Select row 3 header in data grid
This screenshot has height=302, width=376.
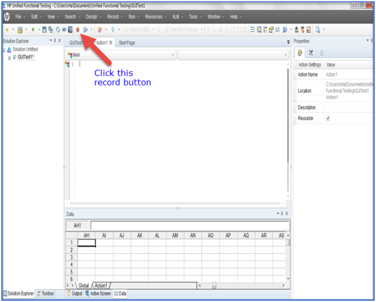click(x=71, y=257)
